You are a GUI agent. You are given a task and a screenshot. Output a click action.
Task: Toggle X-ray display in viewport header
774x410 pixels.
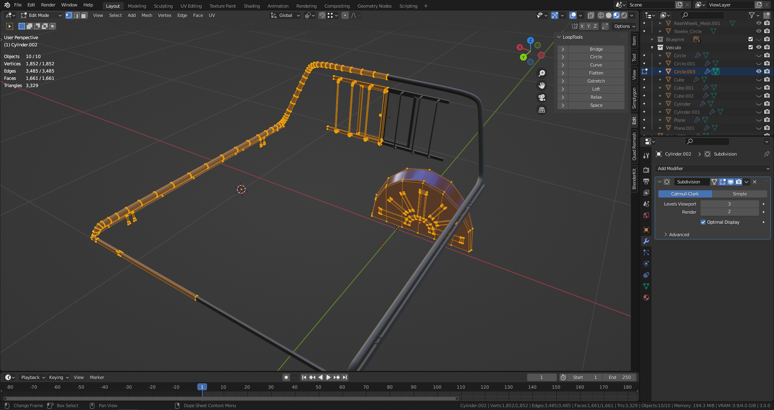click(591, 15)
